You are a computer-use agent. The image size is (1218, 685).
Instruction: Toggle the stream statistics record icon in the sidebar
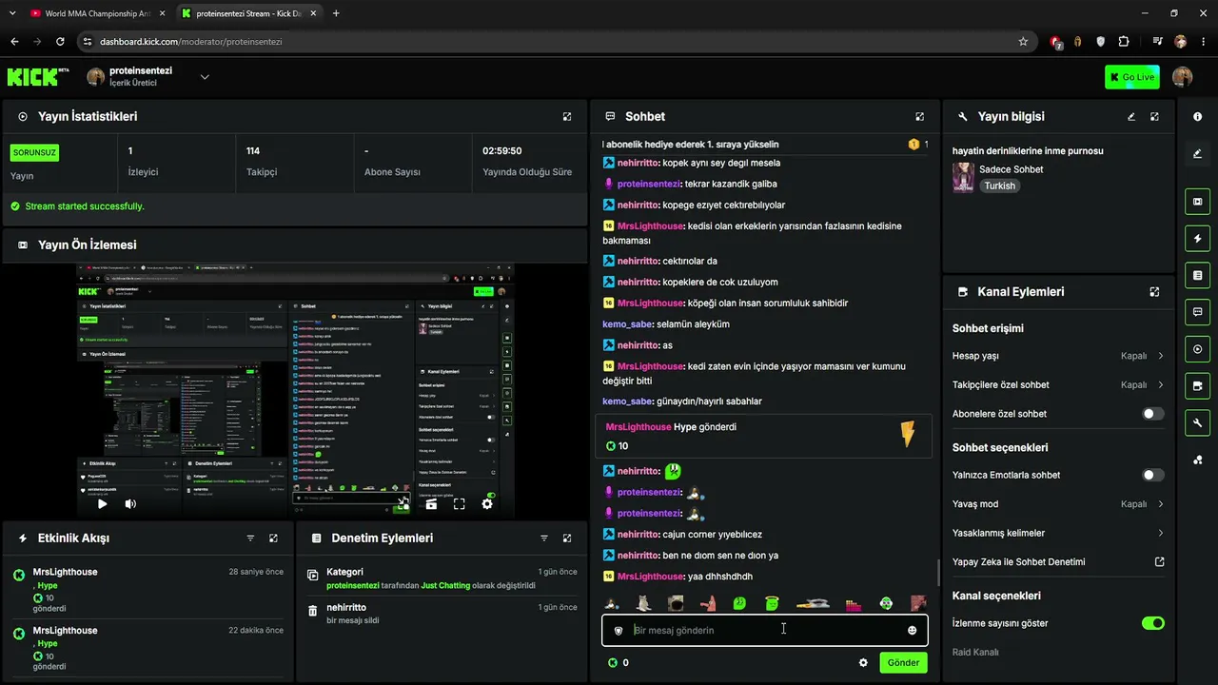point(1197,349)
